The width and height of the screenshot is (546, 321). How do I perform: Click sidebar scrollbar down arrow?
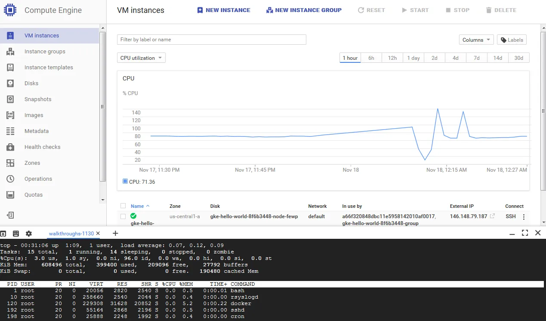coord(102,200)
